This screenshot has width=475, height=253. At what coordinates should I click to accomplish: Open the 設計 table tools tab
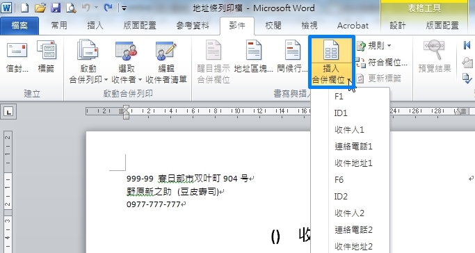[397, 26]
